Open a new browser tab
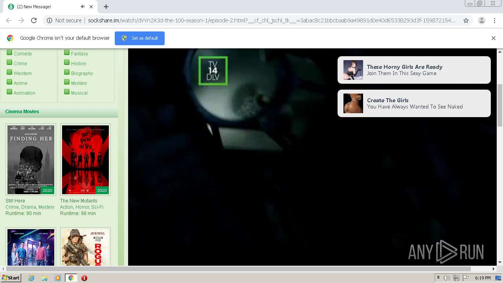 [106, 7]
